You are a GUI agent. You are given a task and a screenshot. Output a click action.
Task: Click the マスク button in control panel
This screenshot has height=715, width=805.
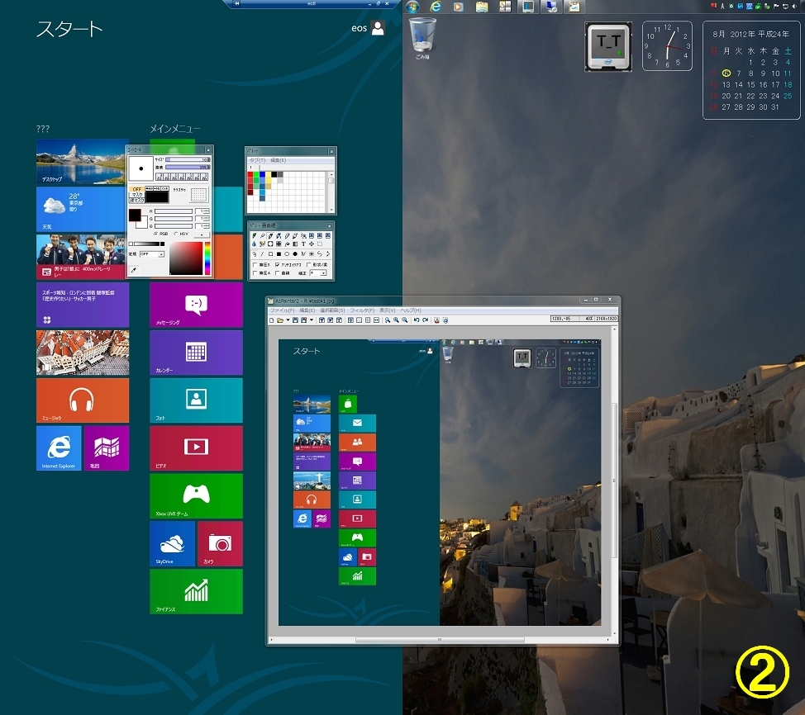(x=136, y=194)
